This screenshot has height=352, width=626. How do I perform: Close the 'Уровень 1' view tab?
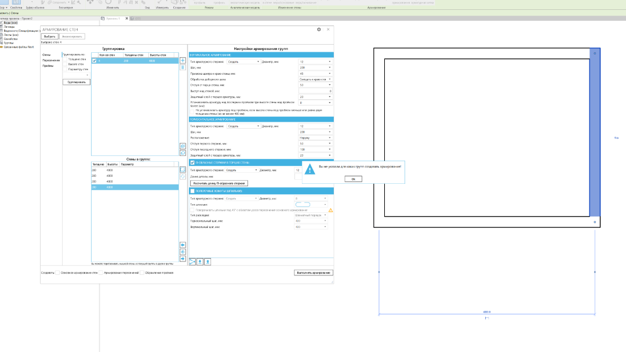[x=127, y=19]
